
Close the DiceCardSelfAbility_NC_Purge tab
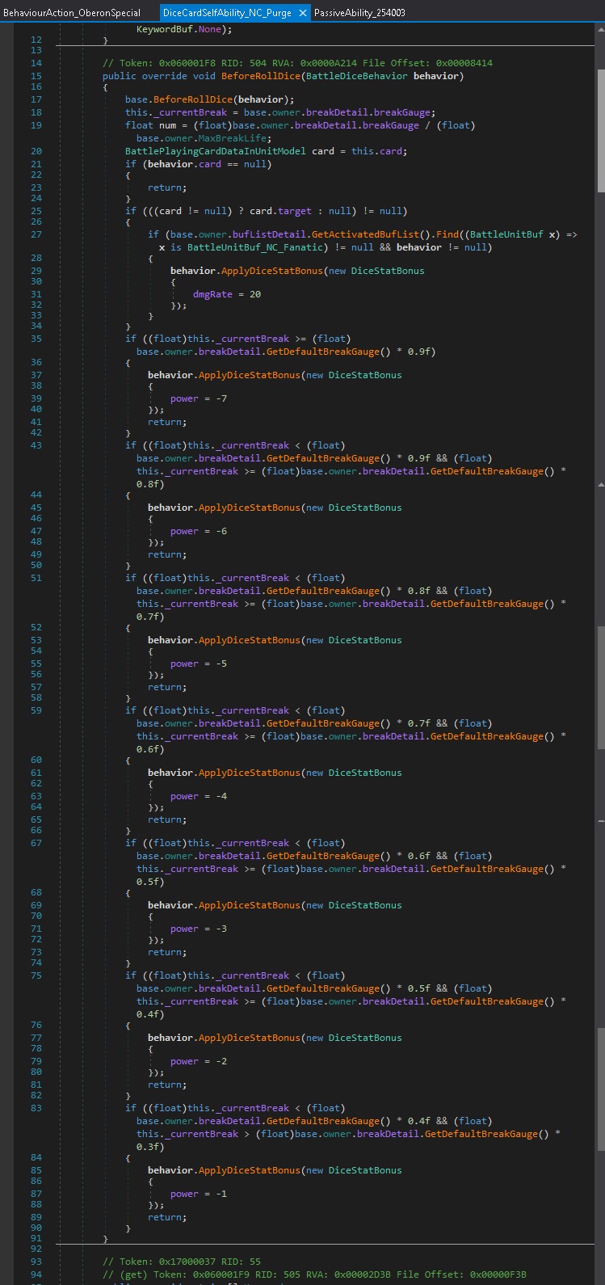click(x=302, y=13)
